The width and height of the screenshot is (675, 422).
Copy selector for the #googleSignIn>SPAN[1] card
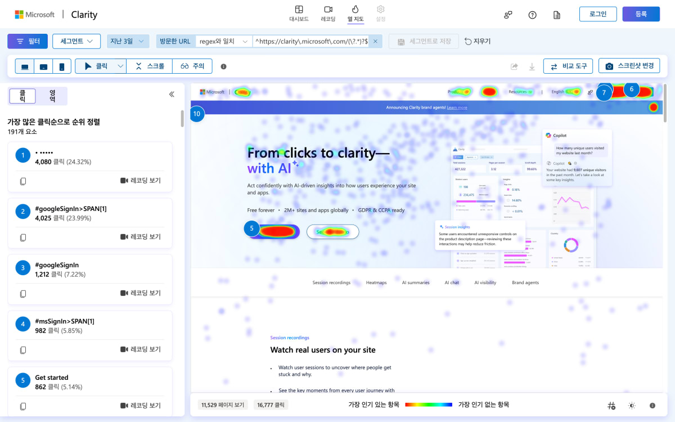[x=23, y=237]
